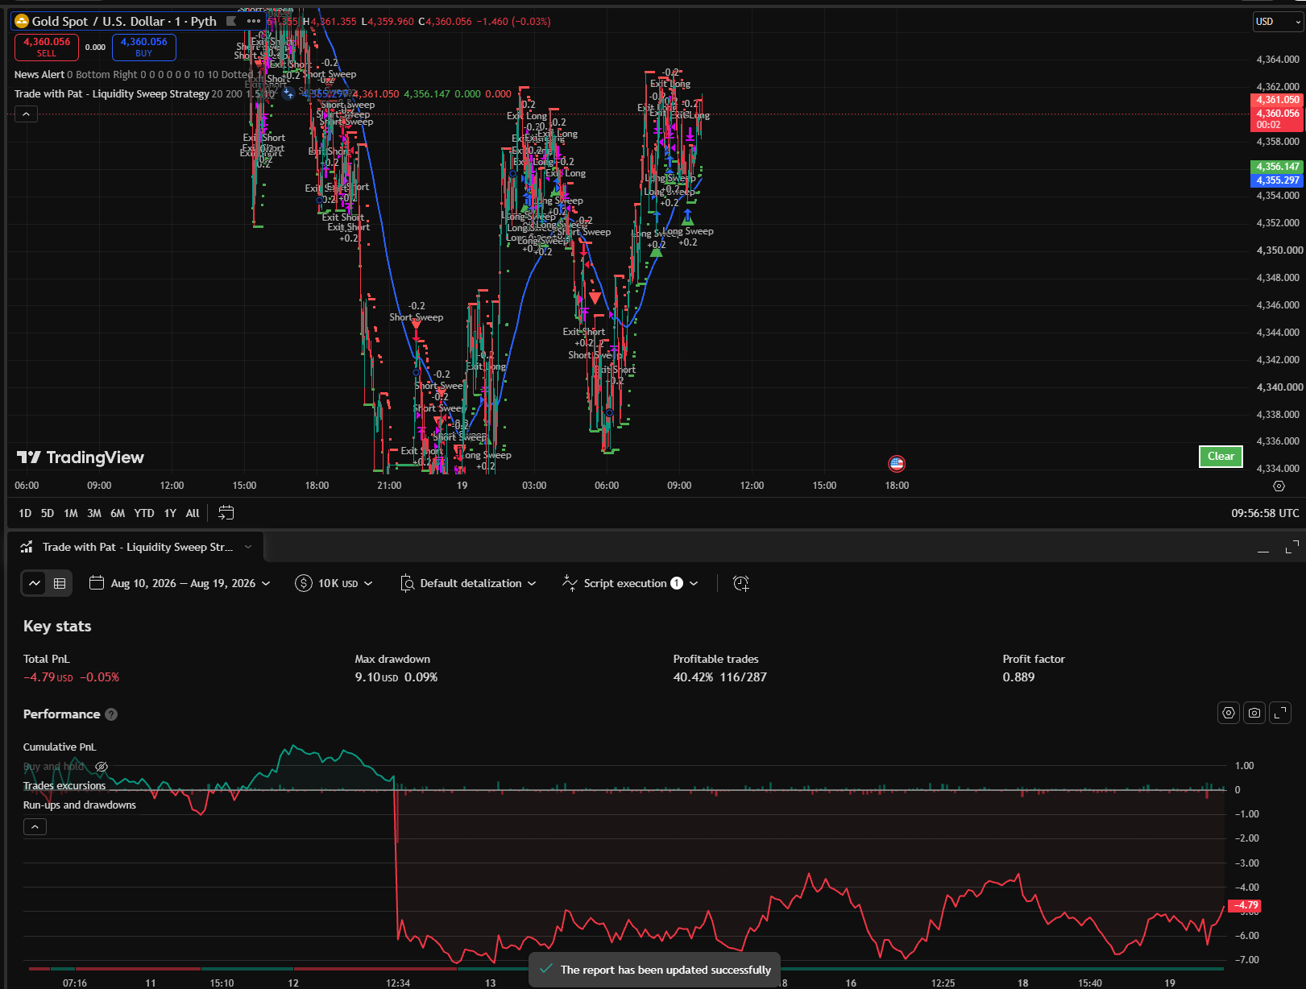Click the dollar coin icon

pyautogui.click(x=303, y=583)
